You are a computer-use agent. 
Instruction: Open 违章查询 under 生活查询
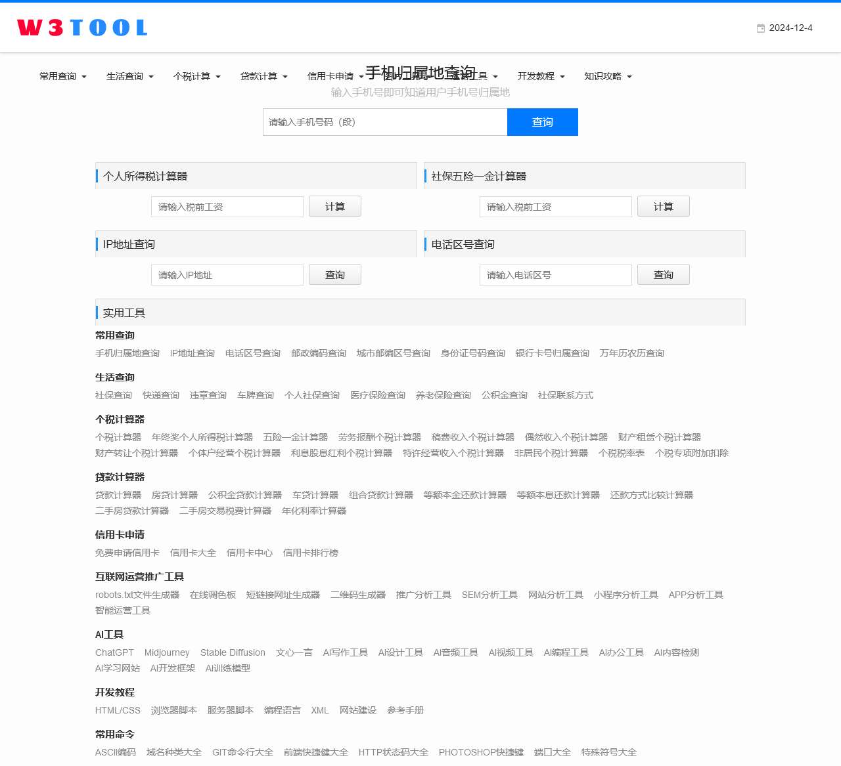pos(208,395)
